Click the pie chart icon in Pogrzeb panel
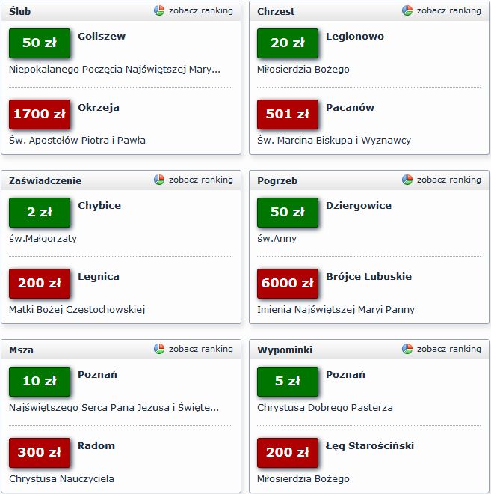Screen dimensions: 491x494 [407, 180]
